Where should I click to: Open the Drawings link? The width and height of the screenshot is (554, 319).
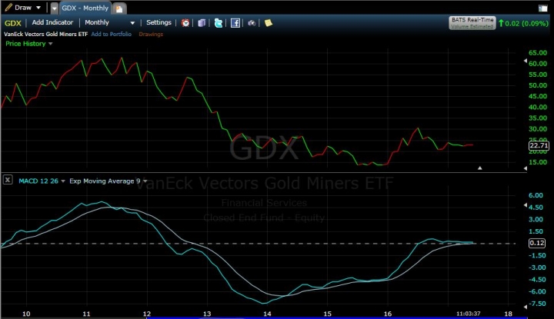[x=151, y=35]
